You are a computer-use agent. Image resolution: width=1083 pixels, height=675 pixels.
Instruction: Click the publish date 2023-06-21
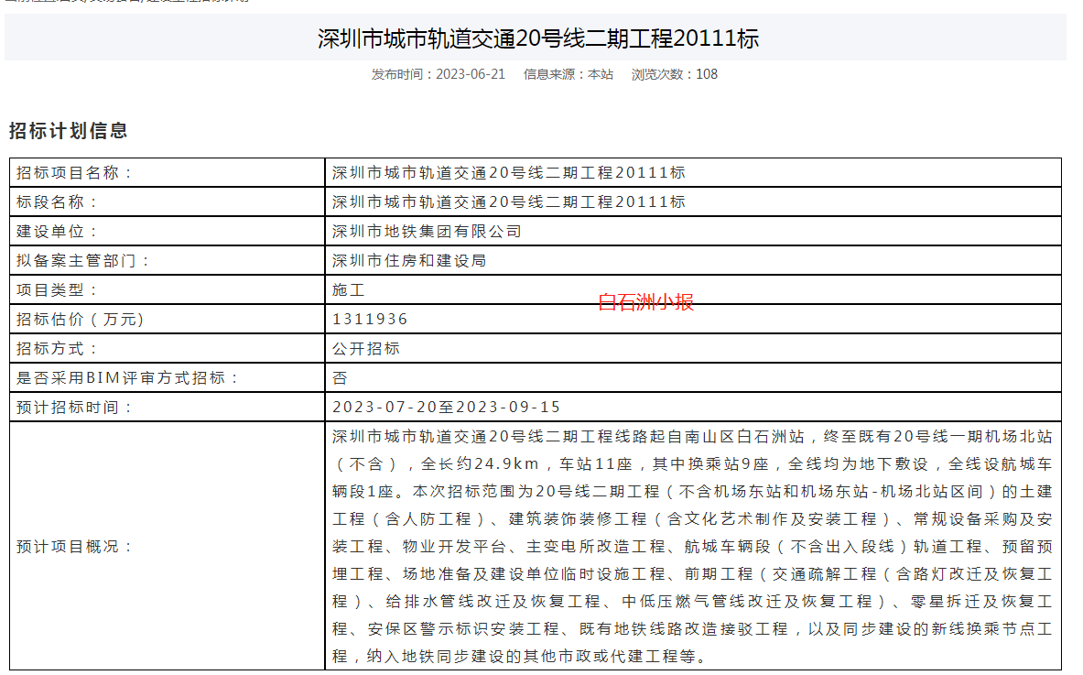pyautogui.click(x=470, y=74)
